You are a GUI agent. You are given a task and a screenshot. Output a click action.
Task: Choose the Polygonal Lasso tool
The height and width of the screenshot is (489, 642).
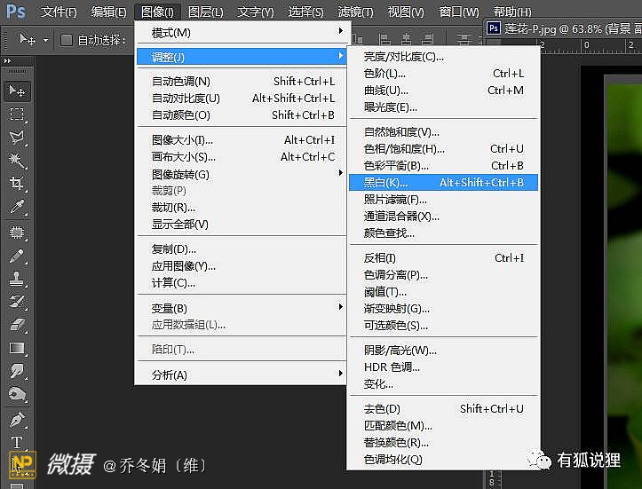[x=16, y=137]
